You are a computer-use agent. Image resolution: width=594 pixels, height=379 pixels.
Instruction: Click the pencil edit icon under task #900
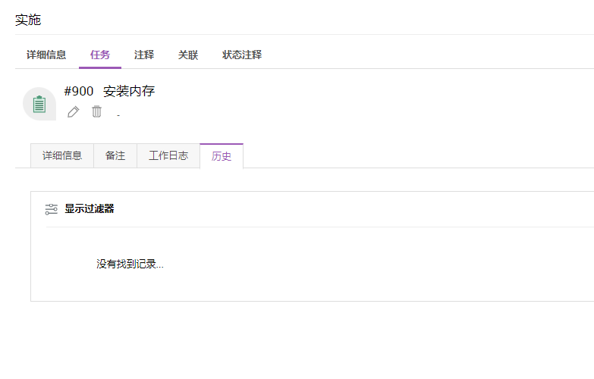(73, 112)
